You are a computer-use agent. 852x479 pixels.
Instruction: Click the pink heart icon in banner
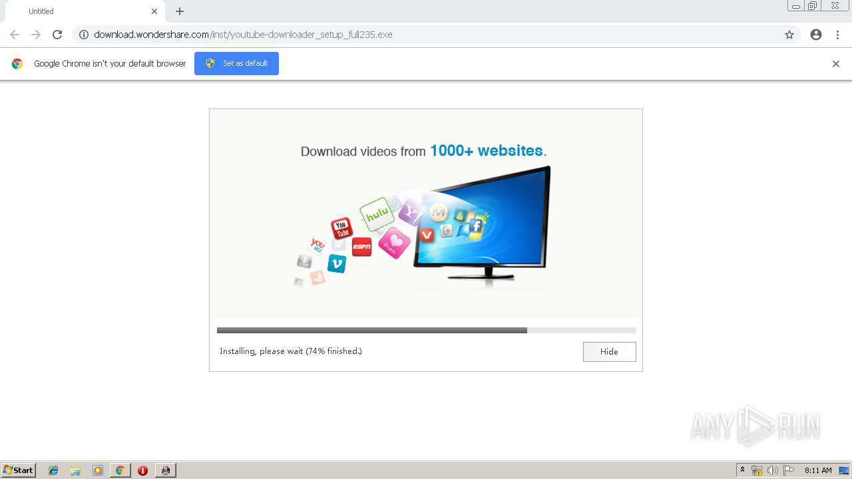click(395, 243)
